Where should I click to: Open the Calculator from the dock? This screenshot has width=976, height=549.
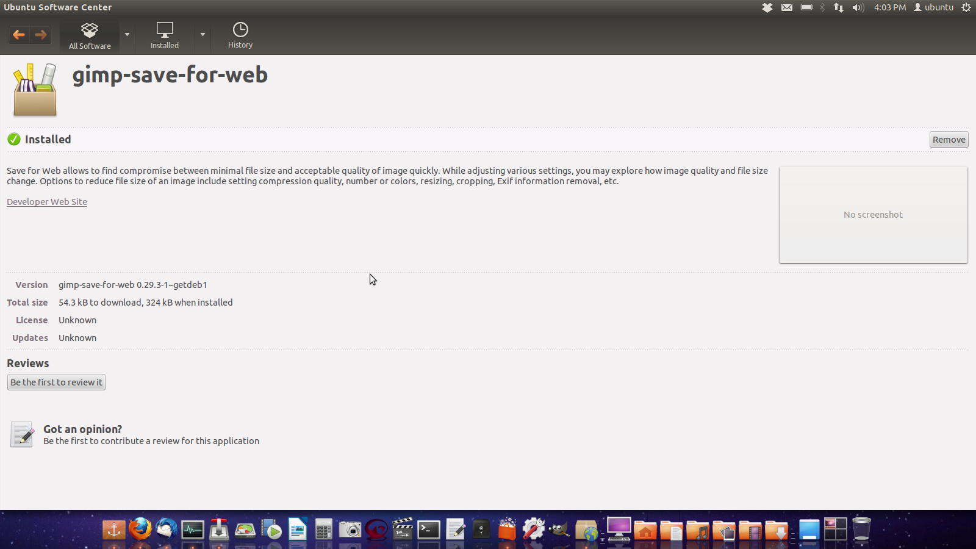pos(324,529)
